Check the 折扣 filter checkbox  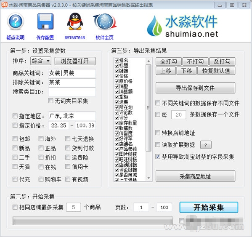pyautogui.click(x=41, y=157)
